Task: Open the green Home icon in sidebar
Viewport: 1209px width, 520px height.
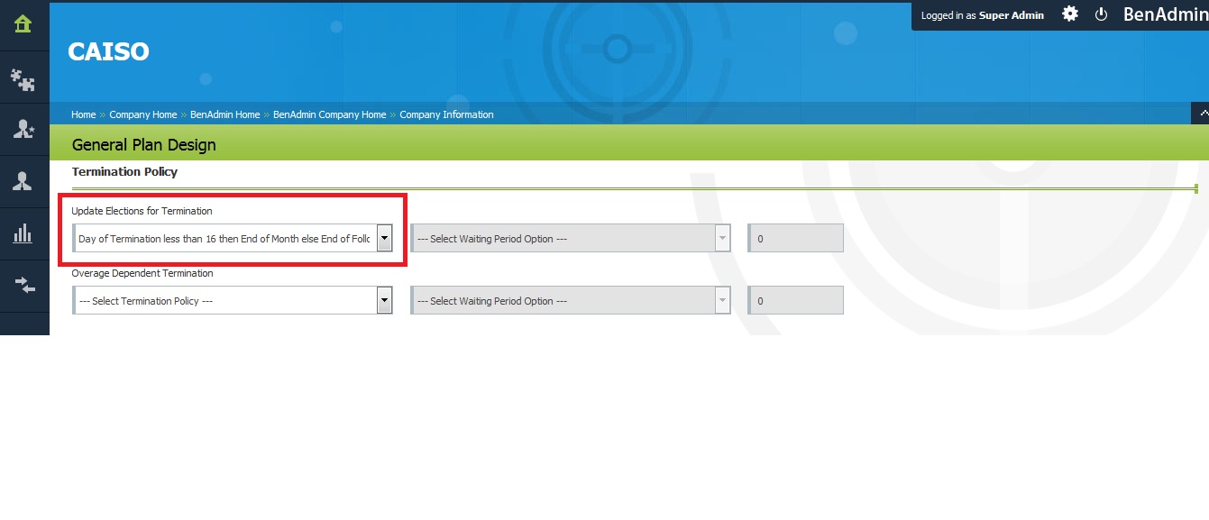Action: (23, 25)
